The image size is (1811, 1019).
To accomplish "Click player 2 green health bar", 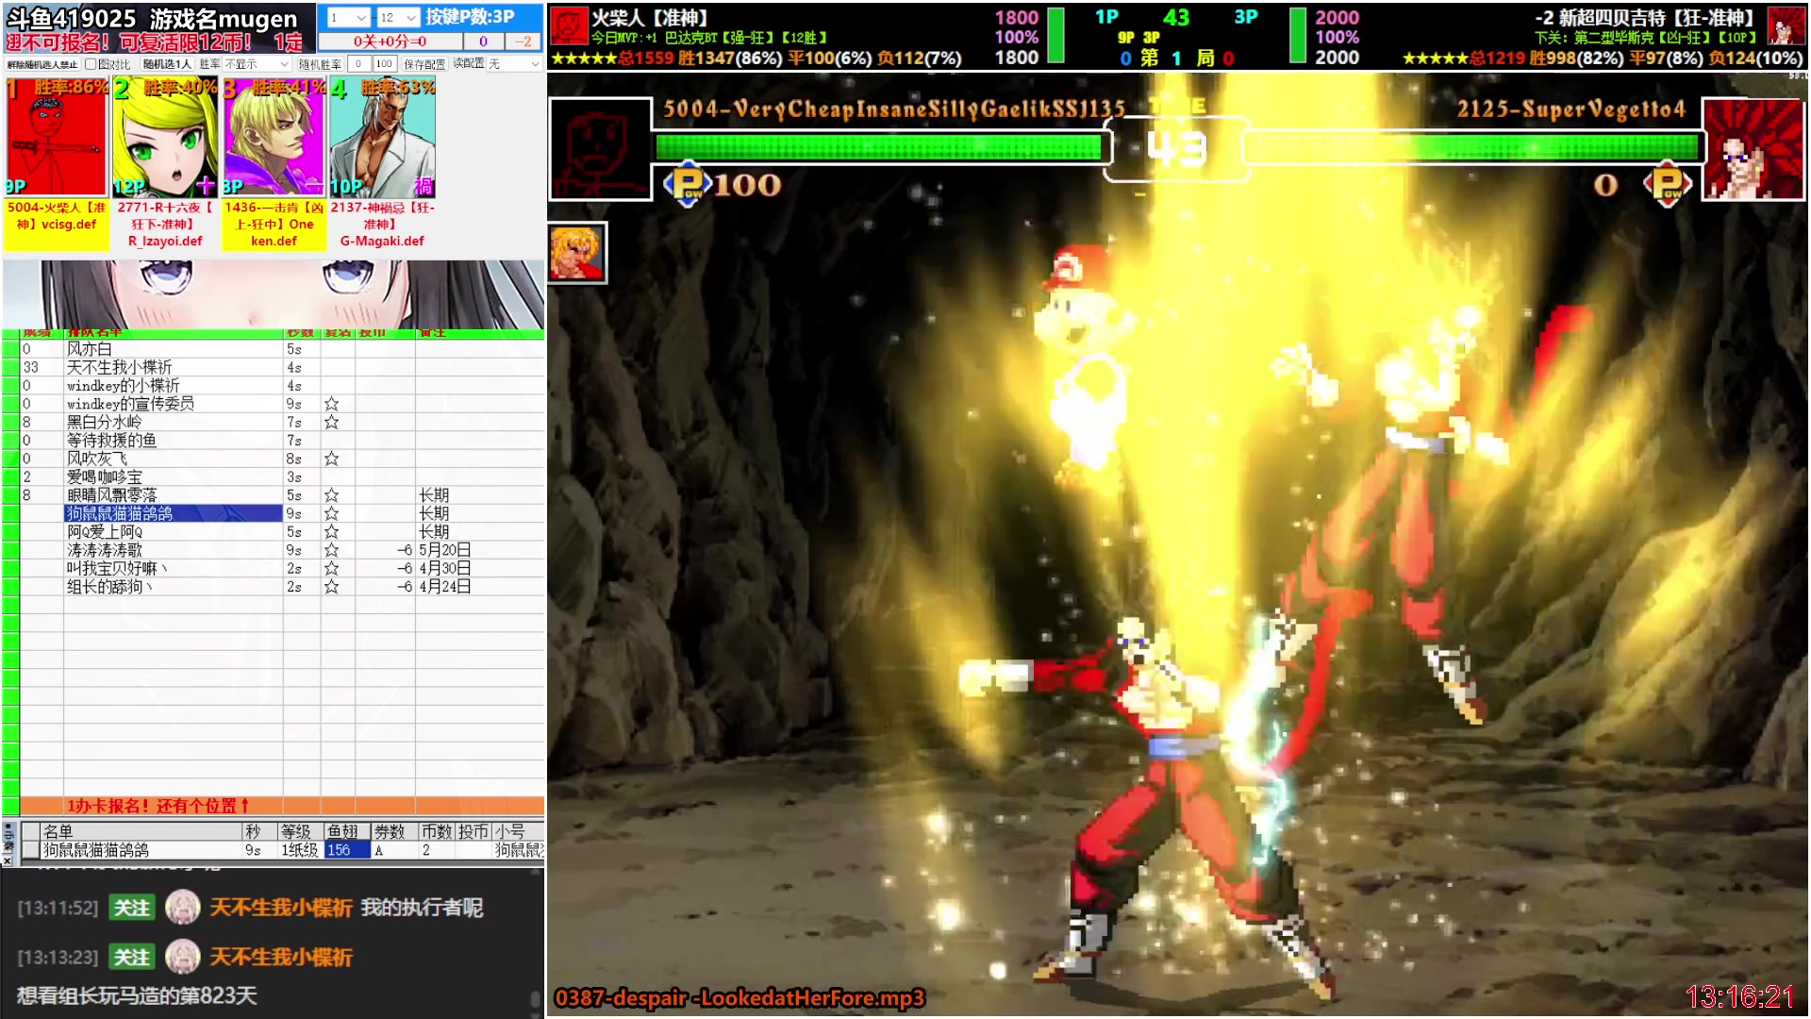I will click(1472, 146).
